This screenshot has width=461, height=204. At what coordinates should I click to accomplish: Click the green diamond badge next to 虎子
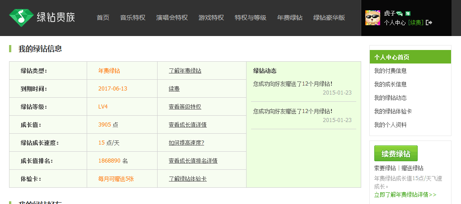pos(399,14)
